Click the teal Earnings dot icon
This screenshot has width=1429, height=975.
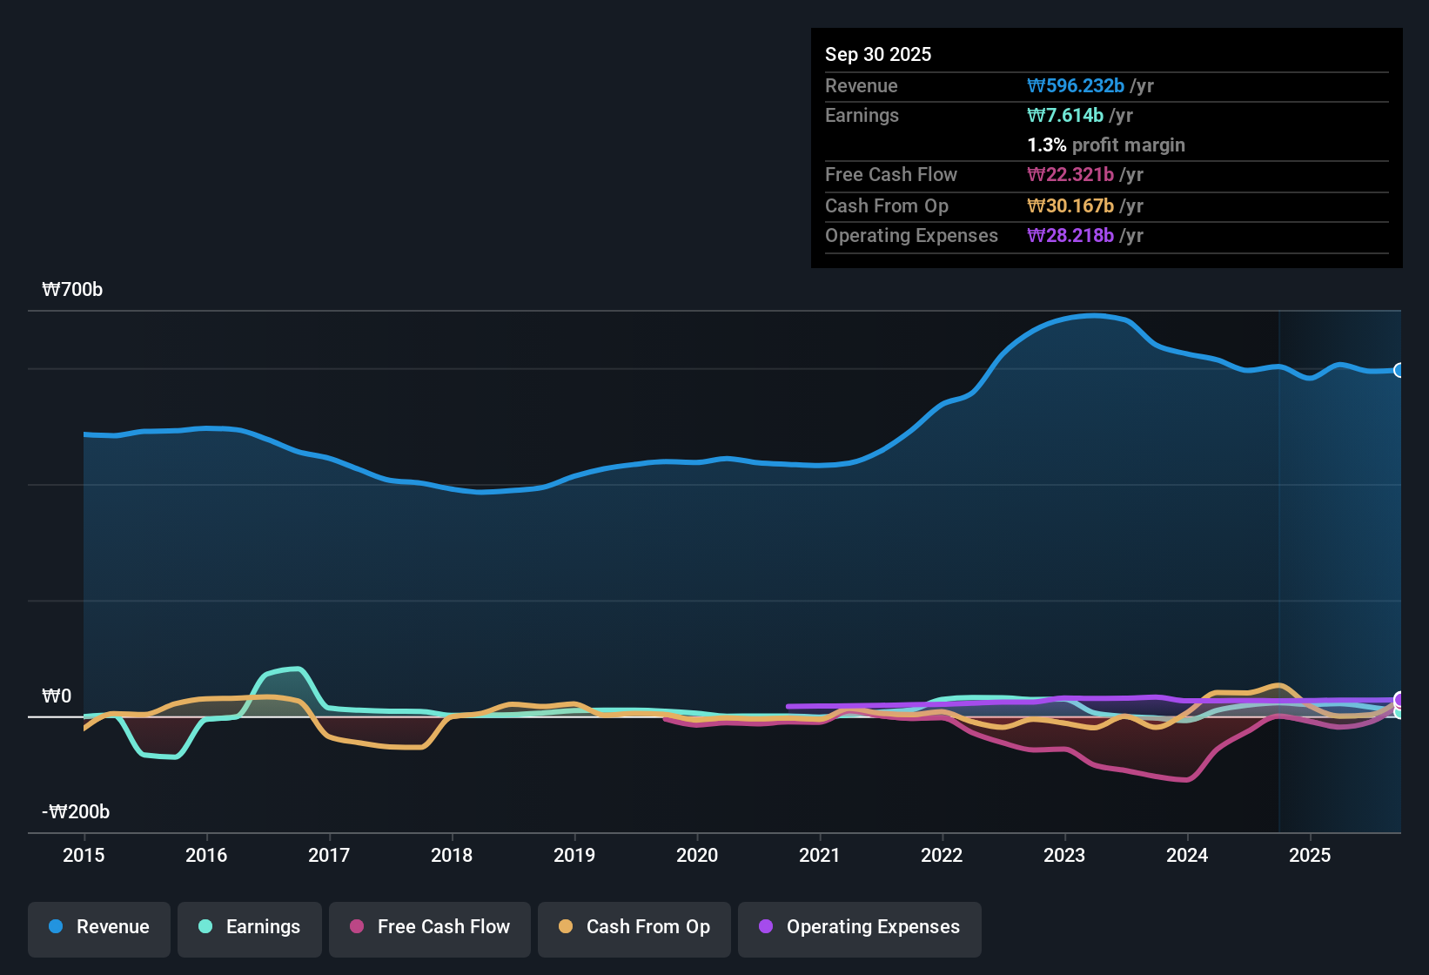[x=205, y=927]
